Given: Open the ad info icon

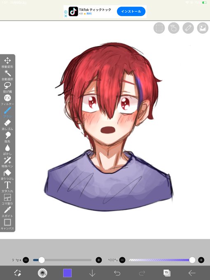Looking at the screenshot, I should pyautogui.click(x=65, y=12).
